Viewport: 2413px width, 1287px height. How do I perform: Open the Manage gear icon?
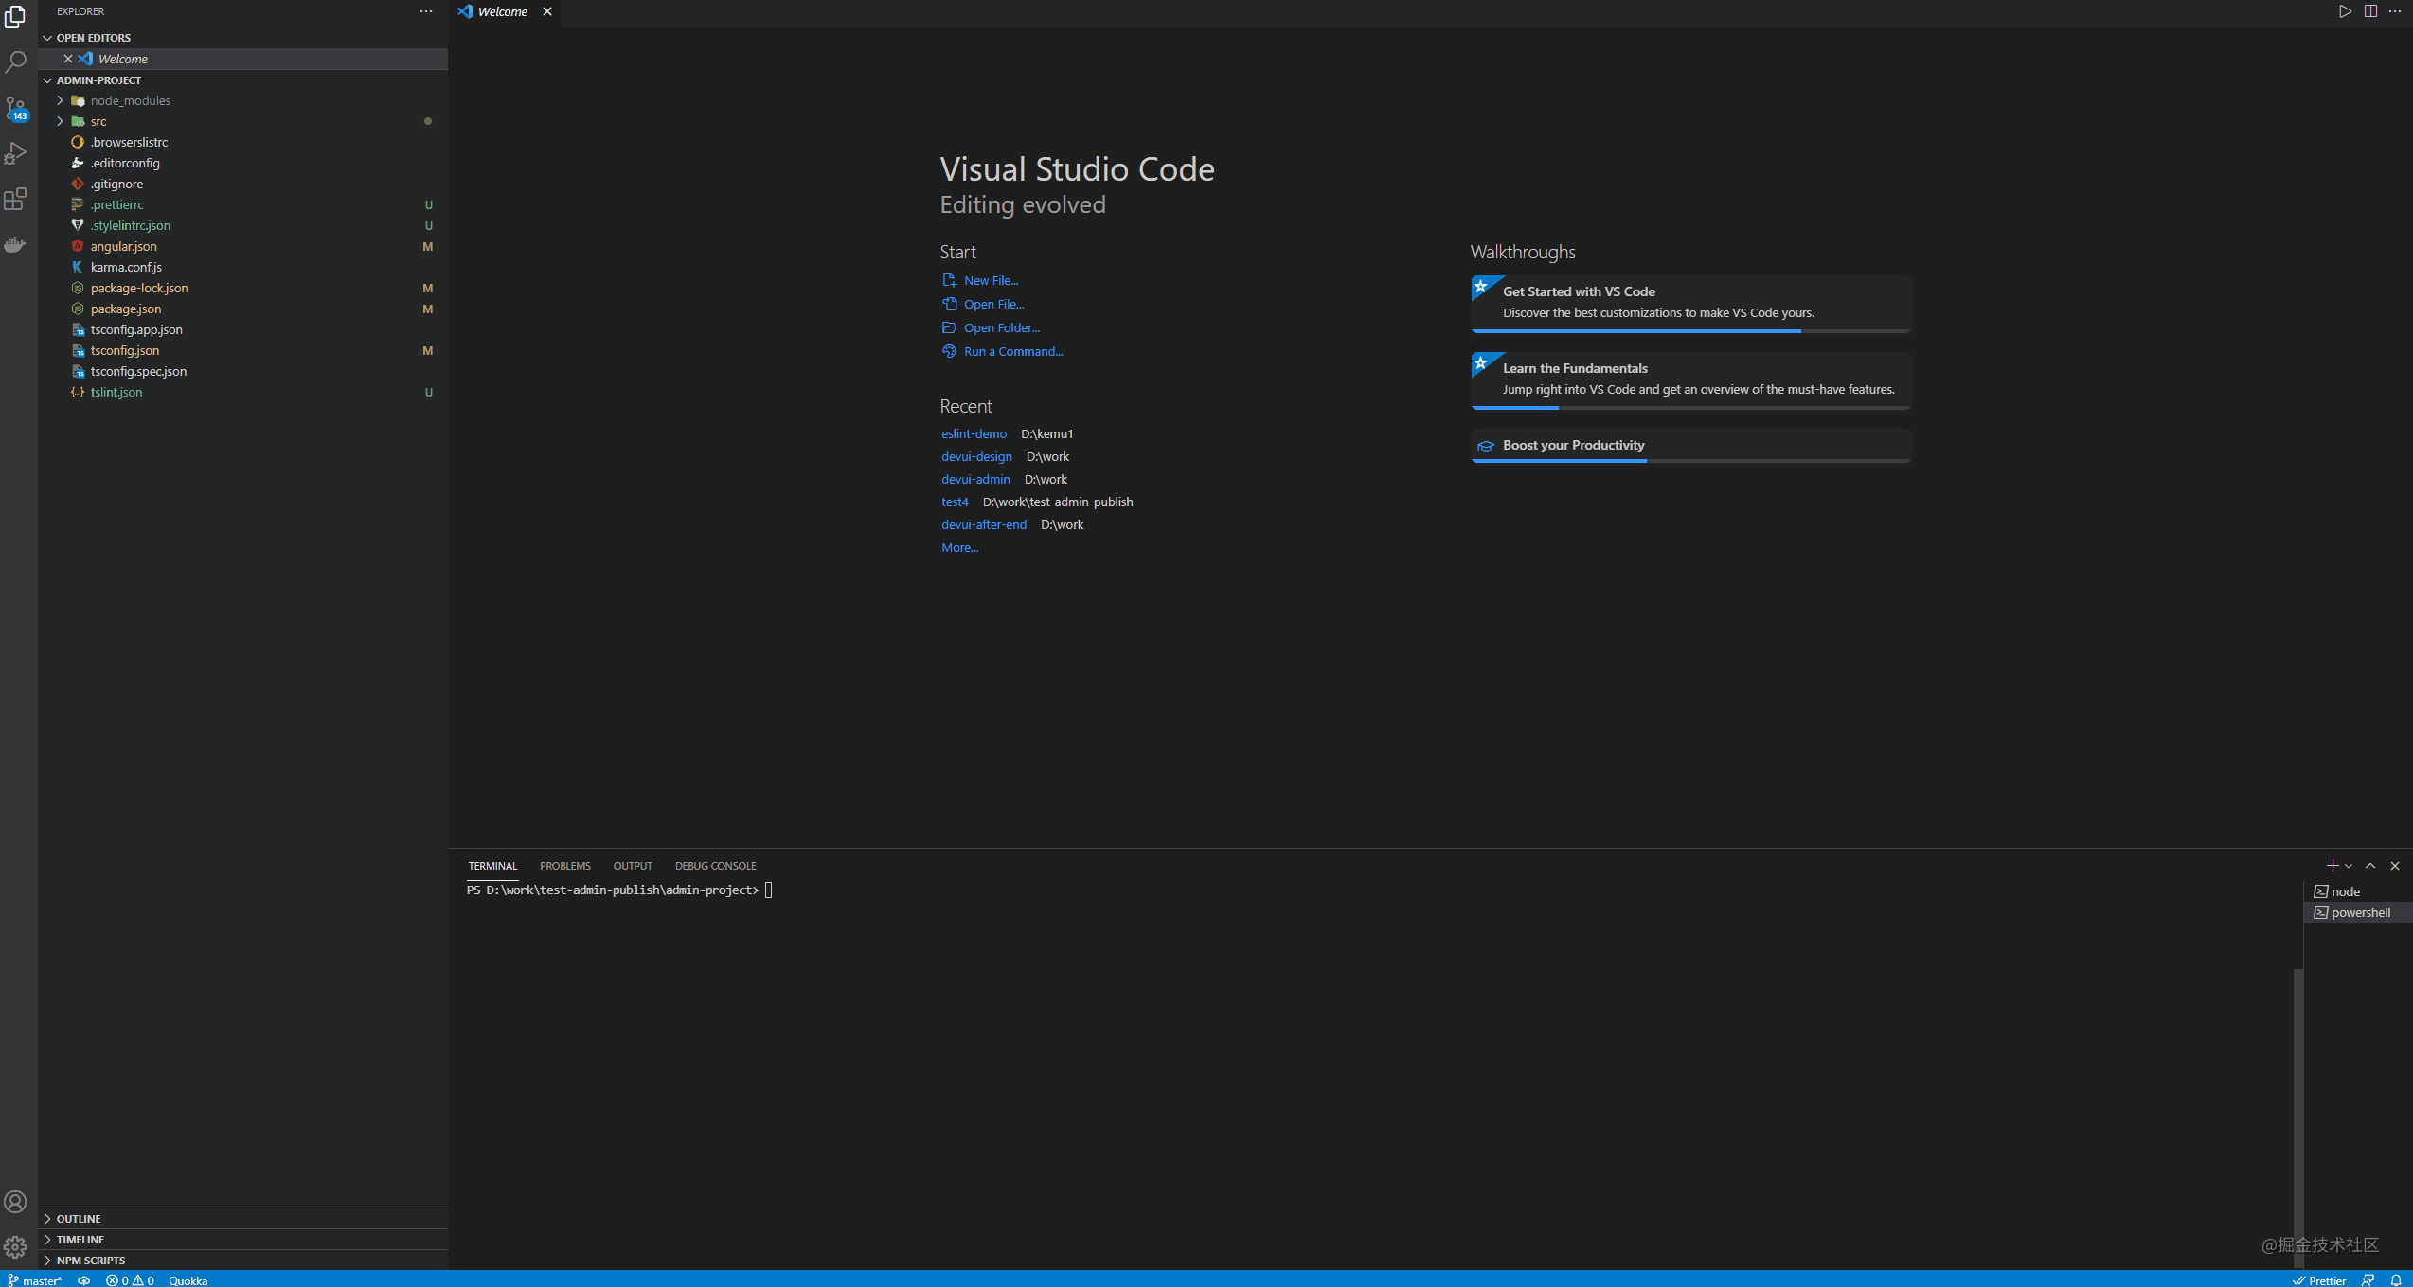coord(16,1247)
